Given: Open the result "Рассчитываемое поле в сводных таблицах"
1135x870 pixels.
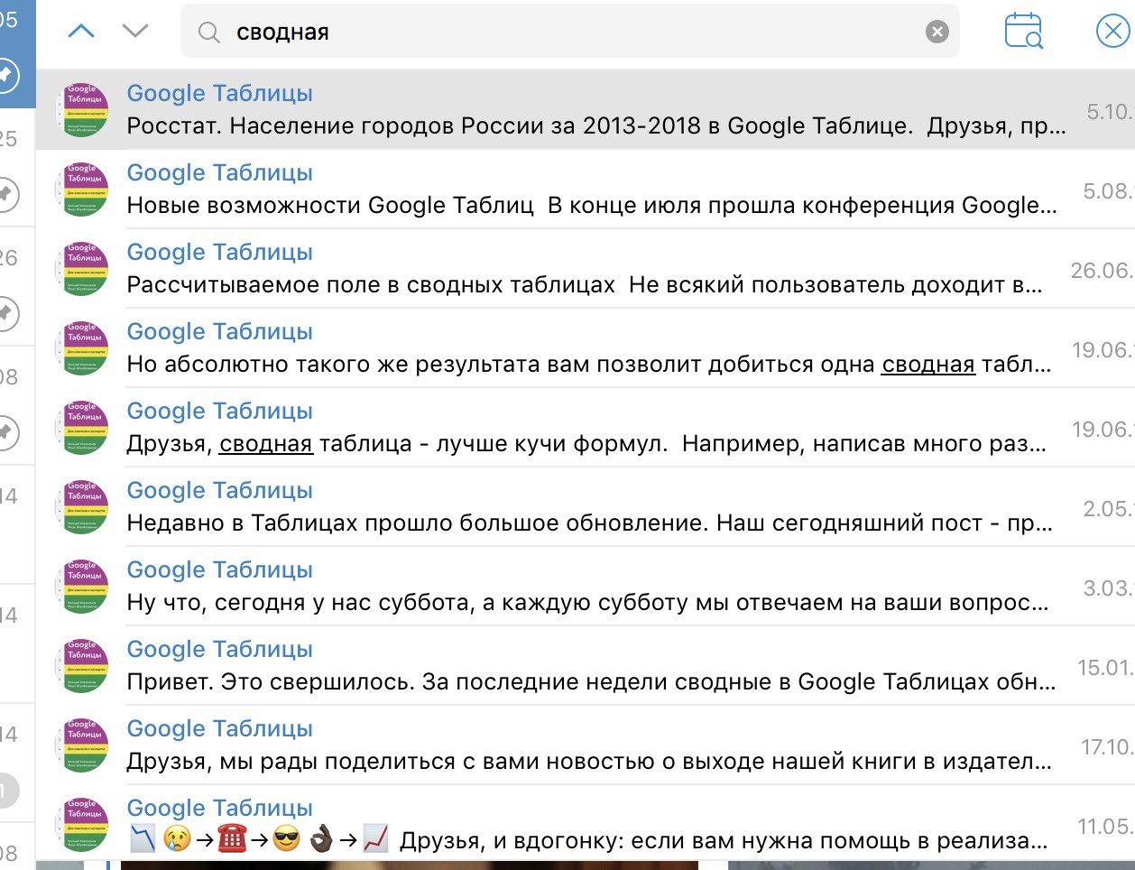Looking at the screenshot, I should coord(585,269).
